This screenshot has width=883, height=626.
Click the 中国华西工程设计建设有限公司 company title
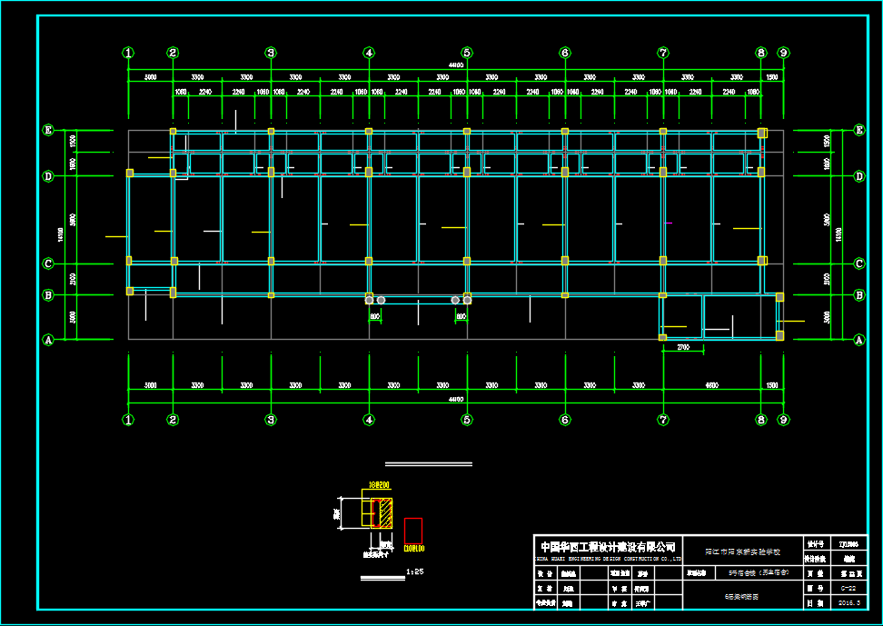(608, 547)
